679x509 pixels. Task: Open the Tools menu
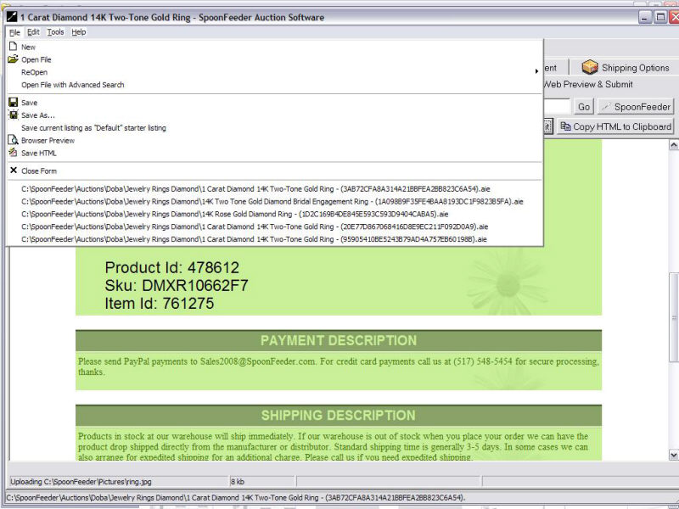(x=55, y=32)
